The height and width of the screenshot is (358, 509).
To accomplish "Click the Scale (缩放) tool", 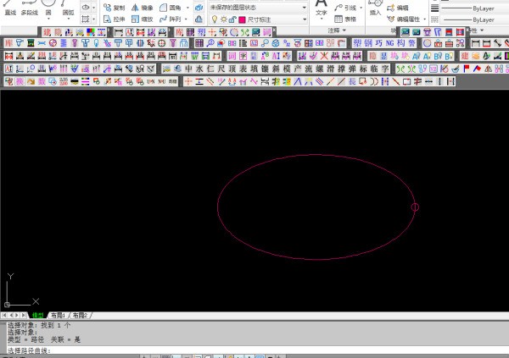I will coord(142,19).
